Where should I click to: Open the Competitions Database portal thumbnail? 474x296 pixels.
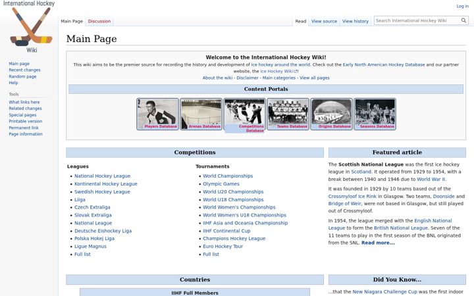click(244, 115)
